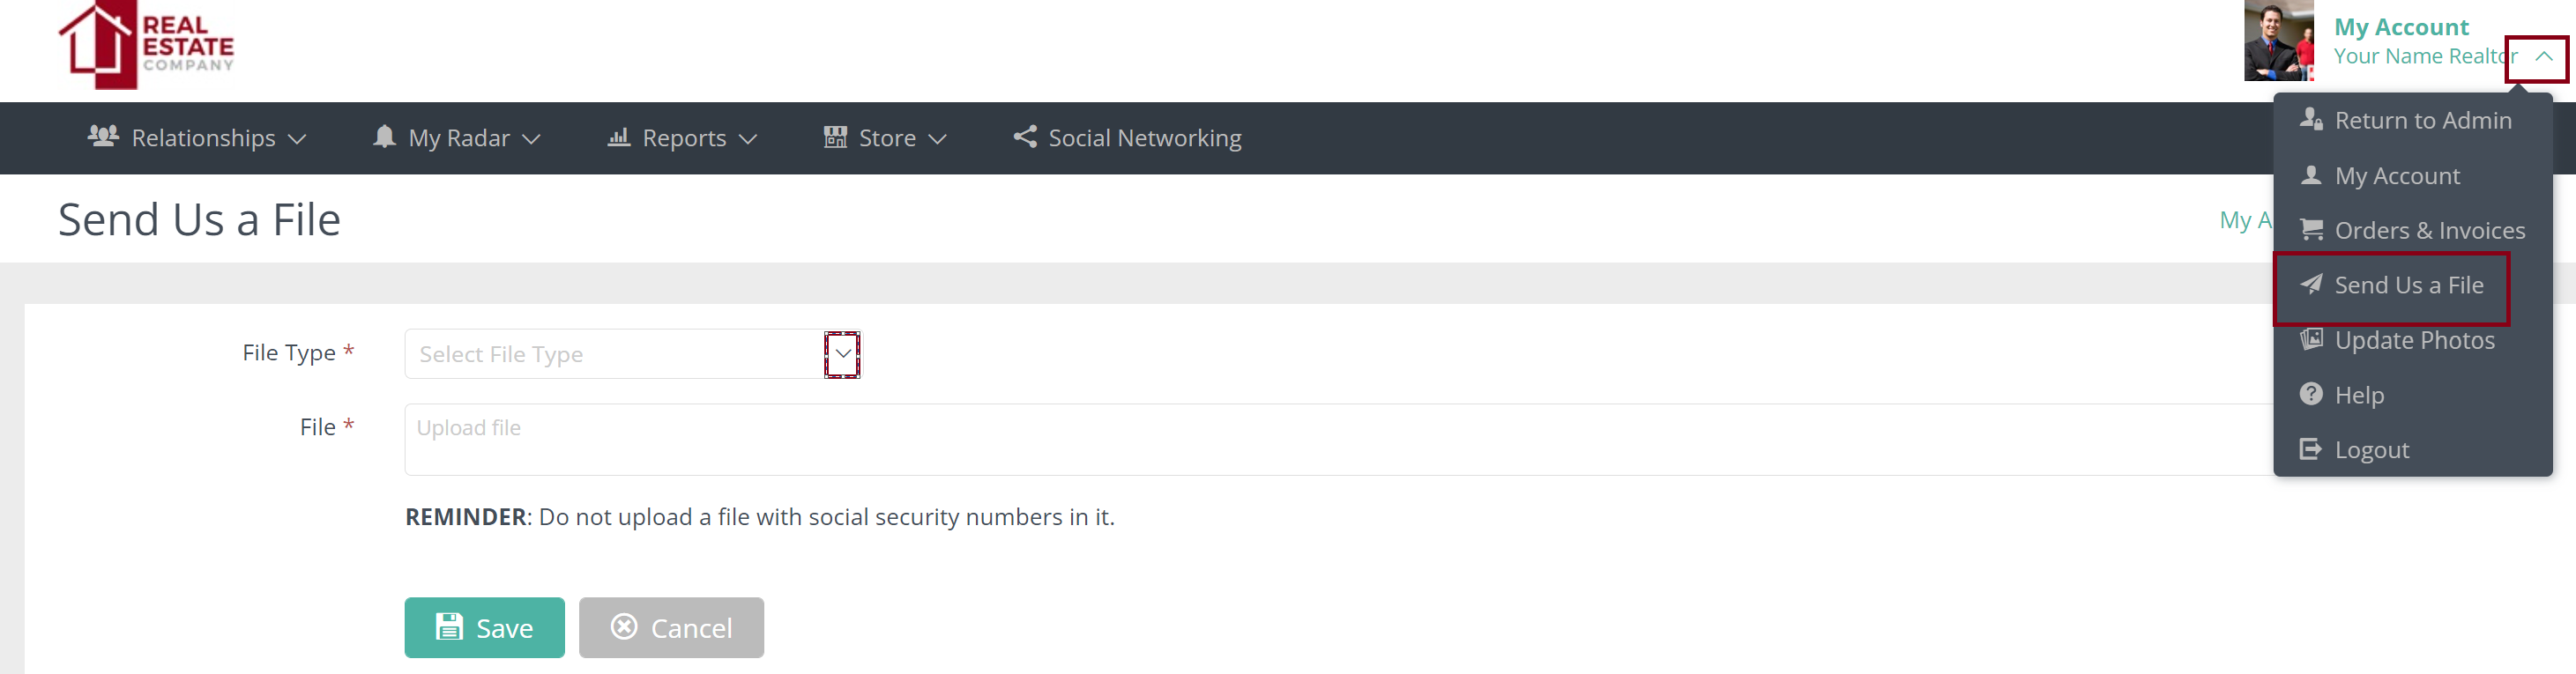Click the Help question mark icon
2576x674 pixels.
coord(2310,394)
